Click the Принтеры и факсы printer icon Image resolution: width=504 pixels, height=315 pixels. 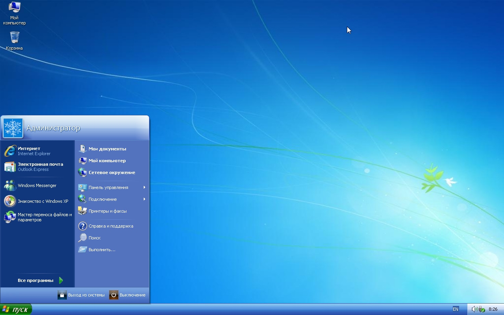point(82,211)
